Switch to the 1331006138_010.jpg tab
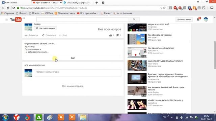This screenshot has width=216, height=121. [78, 3]
